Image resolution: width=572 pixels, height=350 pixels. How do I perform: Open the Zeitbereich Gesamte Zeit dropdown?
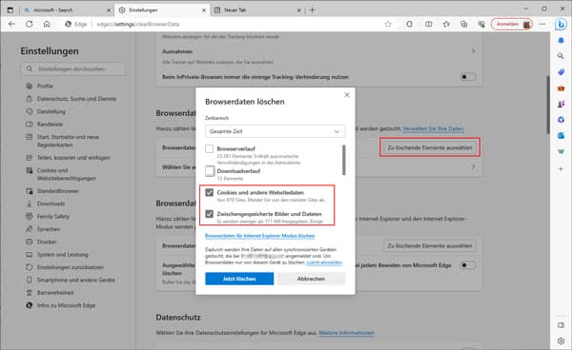(x=275, y=131)
